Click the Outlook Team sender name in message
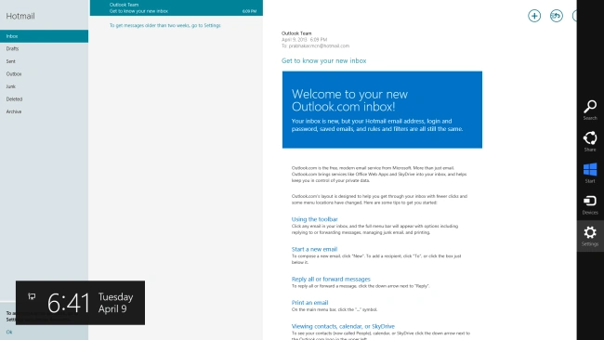 (x=296, y=33)
